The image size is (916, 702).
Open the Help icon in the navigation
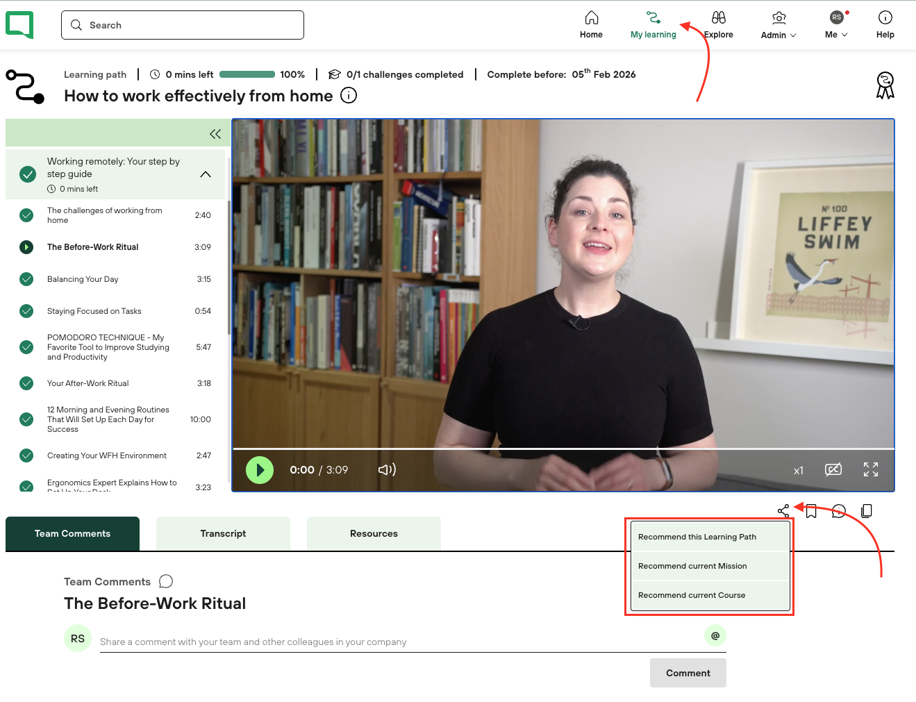point(885,25)
